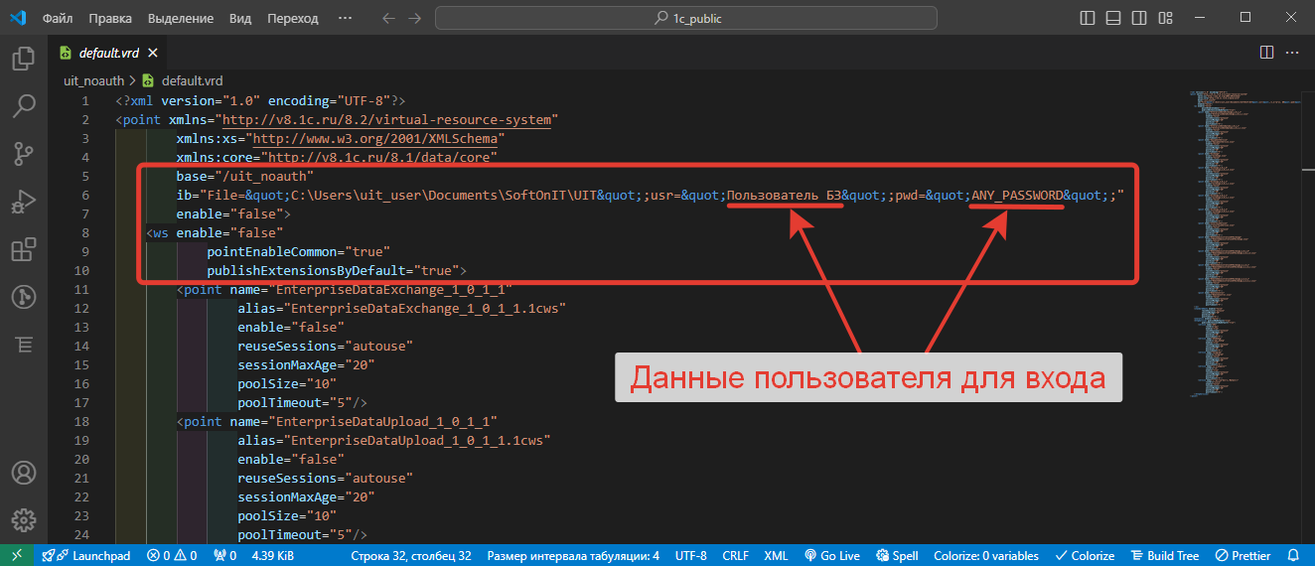
Task: Go back with the left arrow
Action: (388, 18)
